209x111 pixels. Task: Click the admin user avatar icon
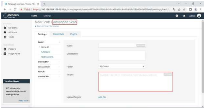(199, 16)
